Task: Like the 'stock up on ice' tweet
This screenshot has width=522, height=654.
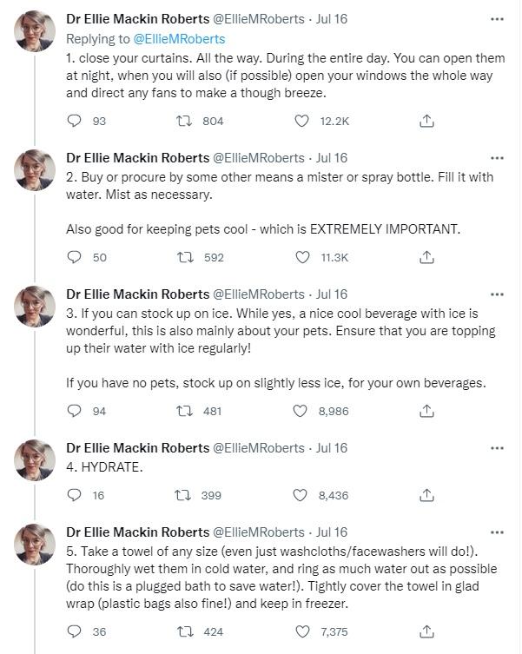Action: pyautogui.click(x=301, y=411)
